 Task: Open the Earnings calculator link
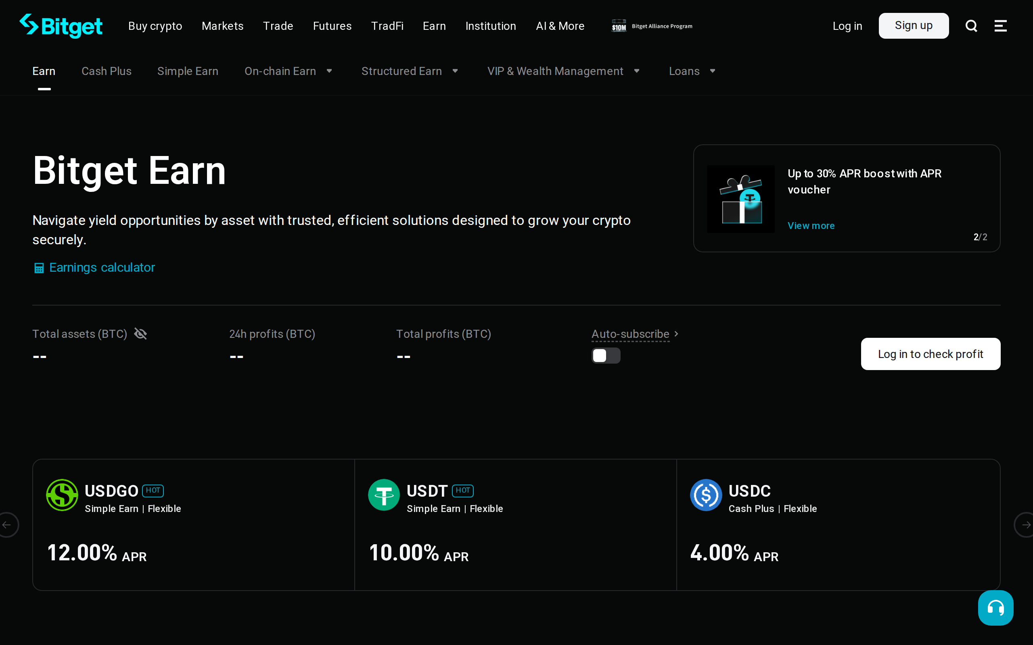click(x=102, y=267)
